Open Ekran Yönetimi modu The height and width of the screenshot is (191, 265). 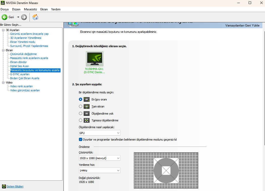pos(23,42)
